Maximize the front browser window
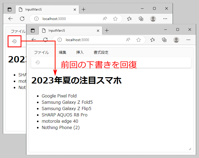 178,29
